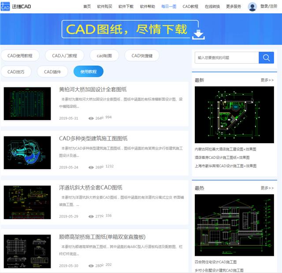The height and width of the screenshot is (273, 282).
Task: Click the 最新 section heading
Action: point(199,80)
